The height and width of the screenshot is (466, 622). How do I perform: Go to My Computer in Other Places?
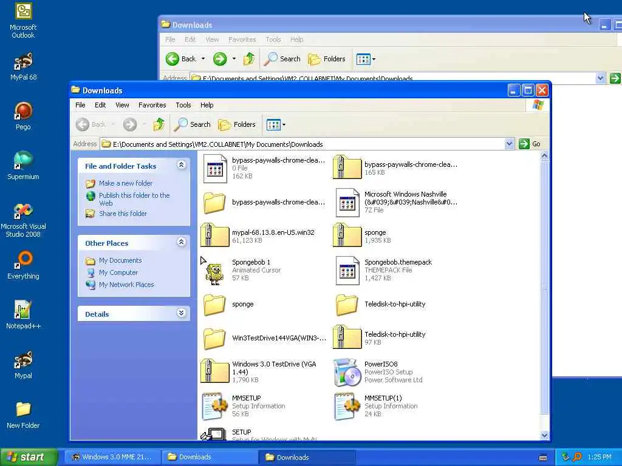118,272
